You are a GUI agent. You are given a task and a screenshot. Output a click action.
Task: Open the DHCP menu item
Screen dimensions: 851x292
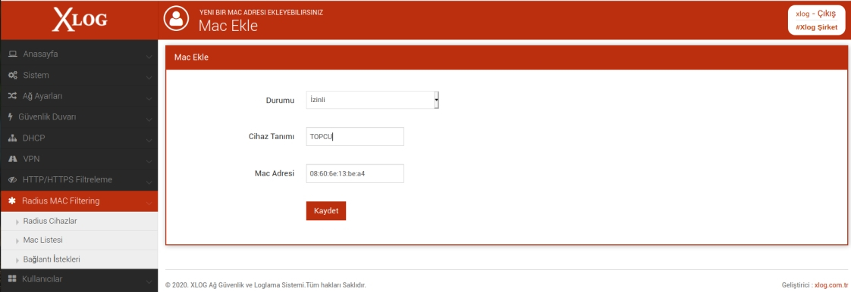[x=79, y=138]
